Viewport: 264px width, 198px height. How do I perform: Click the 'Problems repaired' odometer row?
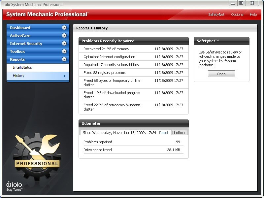pos(134,142)
